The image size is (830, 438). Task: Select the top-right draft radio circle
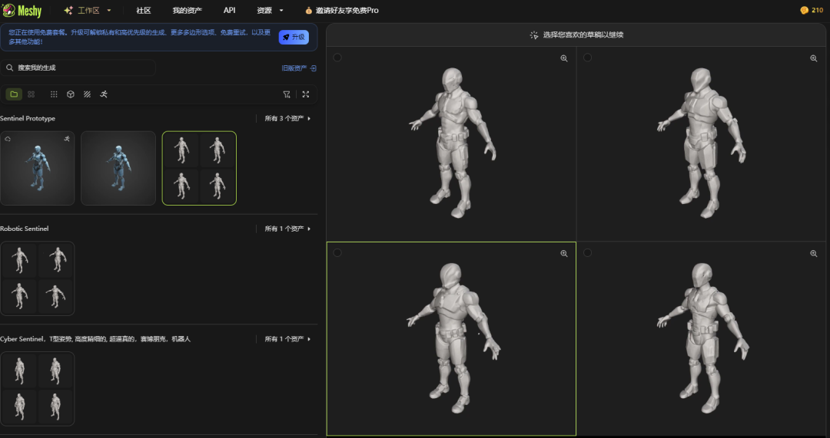[x=588, y=58]
